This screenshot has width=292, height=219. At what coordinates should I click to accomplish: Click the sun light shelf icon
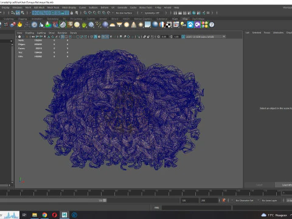pyautogui.click(x=141, y=25)
